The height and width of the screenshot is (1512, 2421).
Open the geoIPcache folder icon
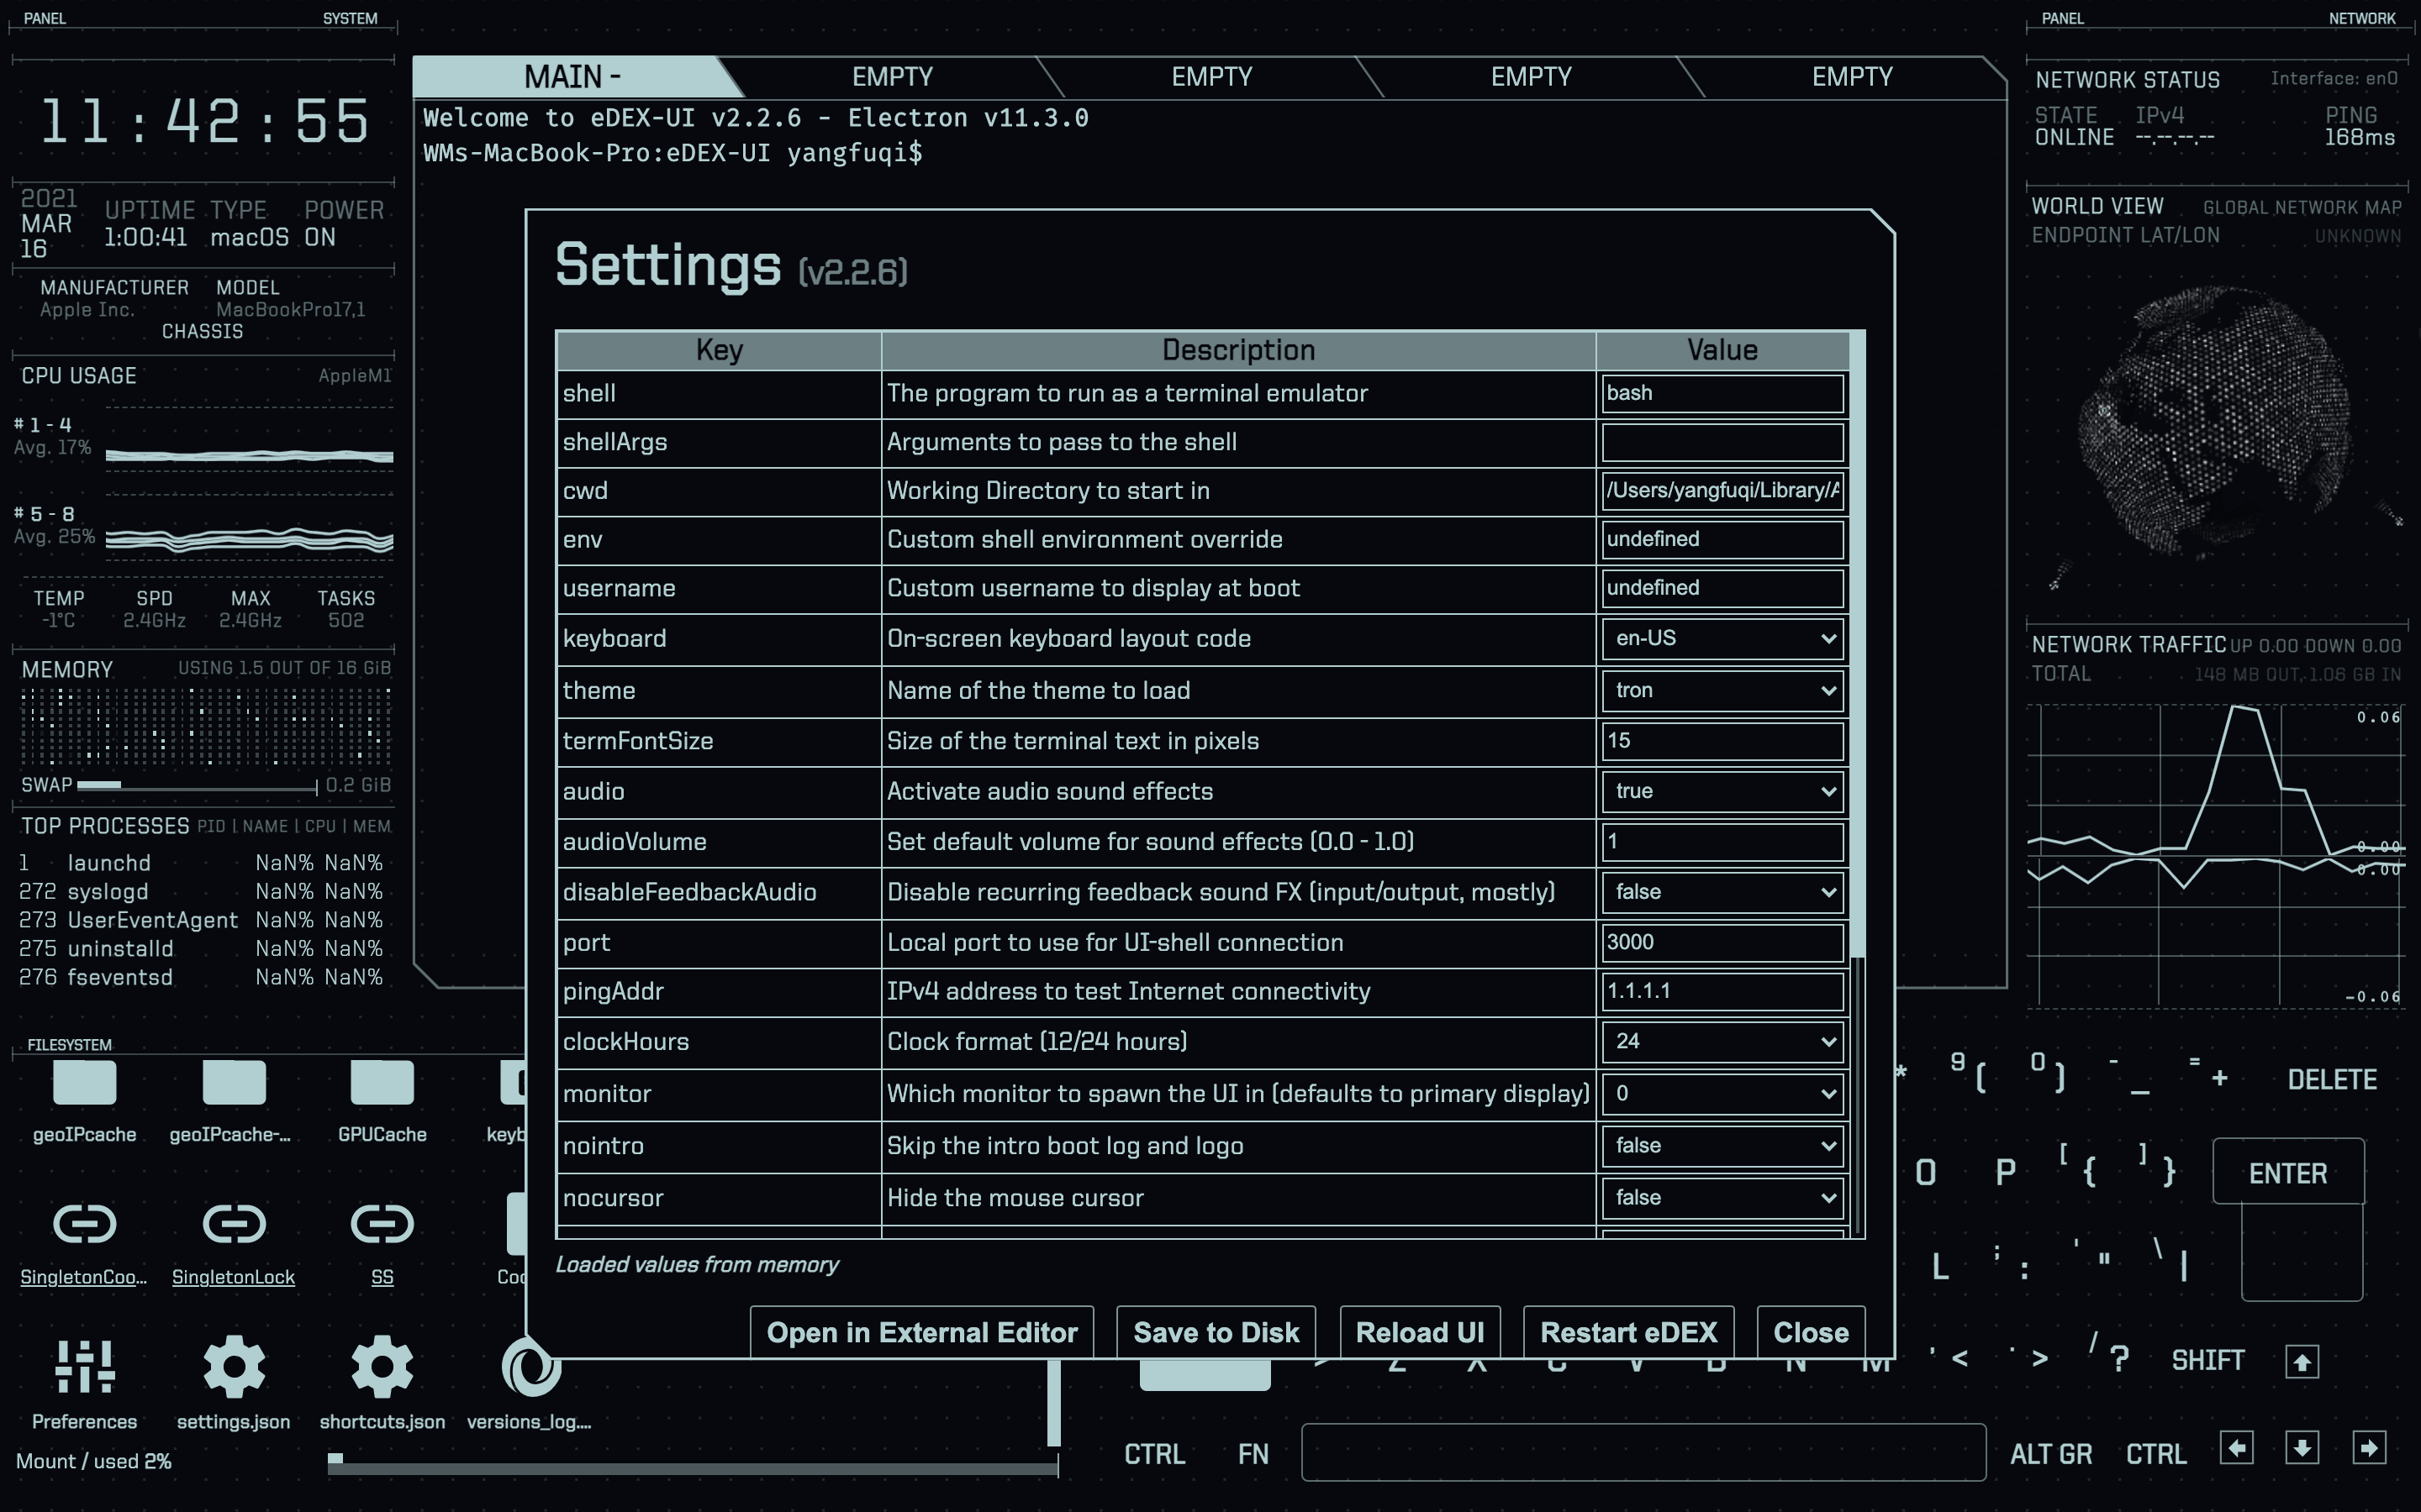coord(84,1084)
